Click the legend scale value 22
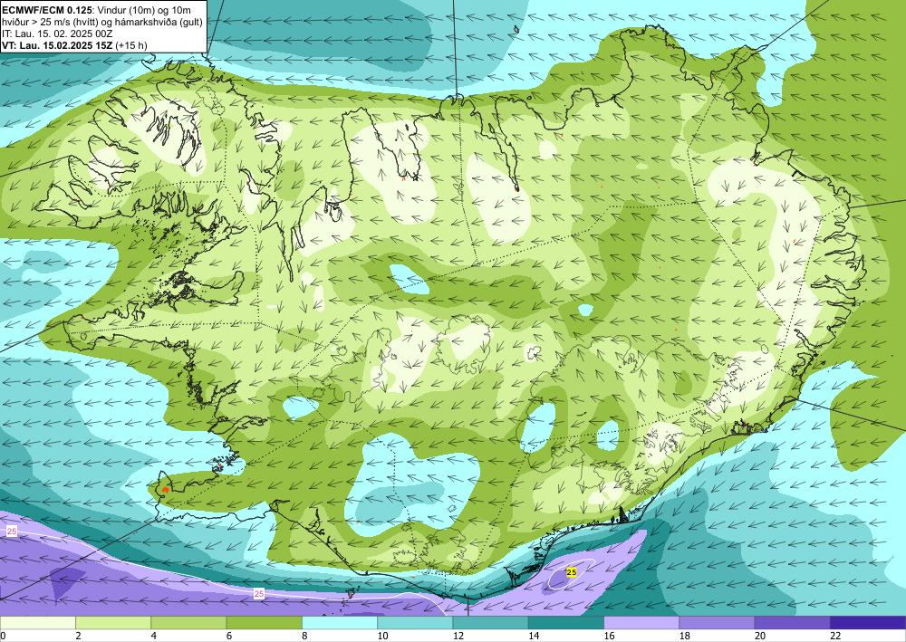The width and height of the screenshot is (906, 642). click(x=835, y=636)
